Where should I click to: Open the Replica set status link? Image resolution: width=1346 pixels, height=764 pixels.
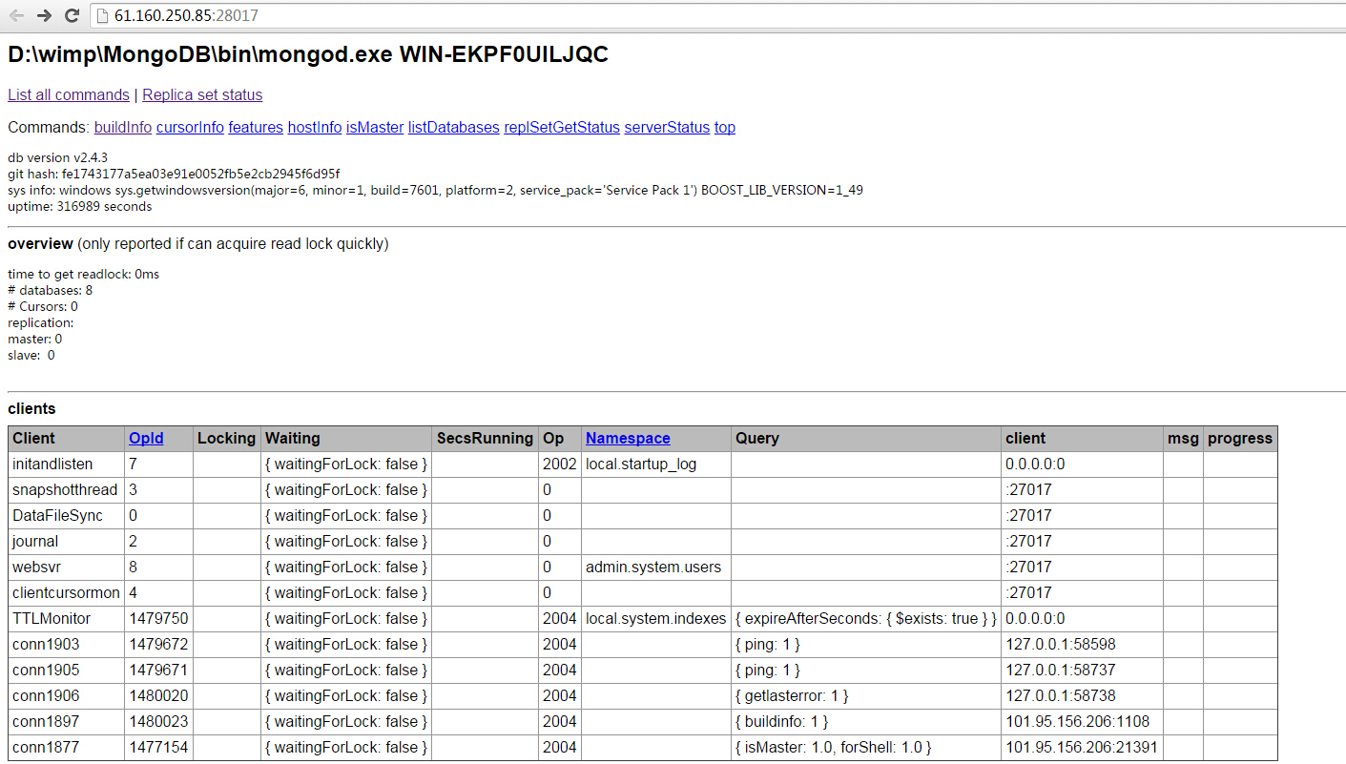202,94
